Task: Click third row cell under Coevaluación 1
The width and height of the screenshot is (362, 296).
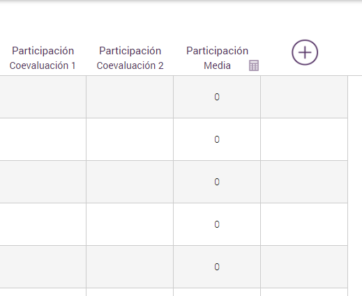Action: pos(43,182)
